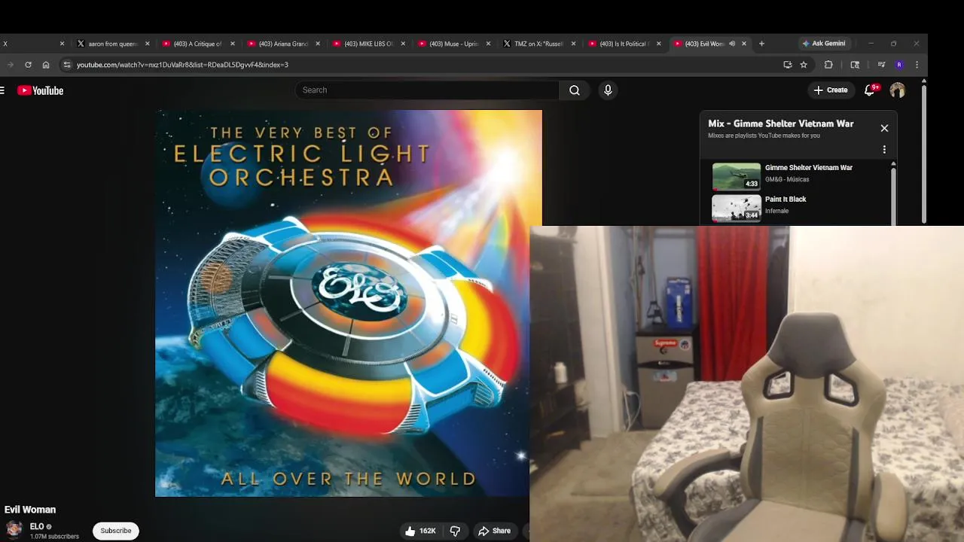The height and width of the screenshot is (542, 964).
Task: Switch to MIKE LIBS tab
Action: (368, 44)
